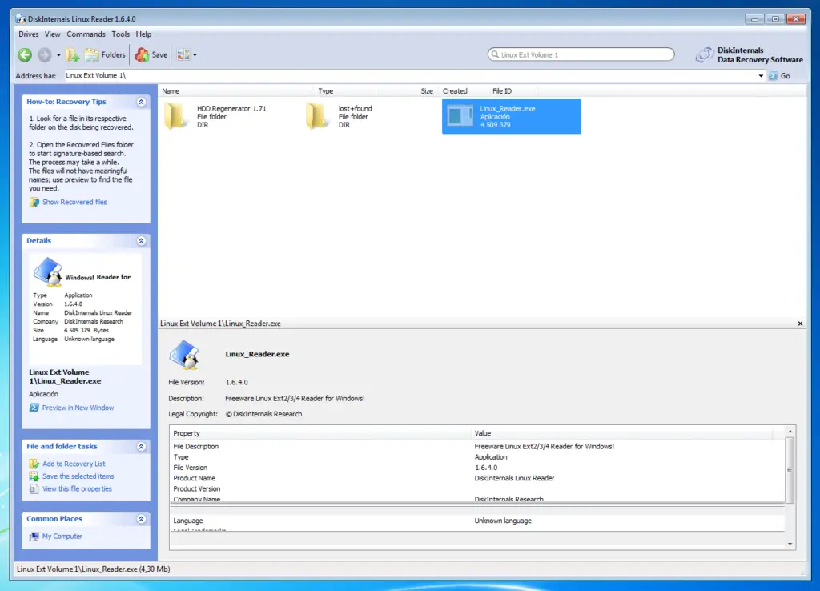820x591 pixels.
Task: Click the search magnifier icon
Action: (x=495, y=54)
